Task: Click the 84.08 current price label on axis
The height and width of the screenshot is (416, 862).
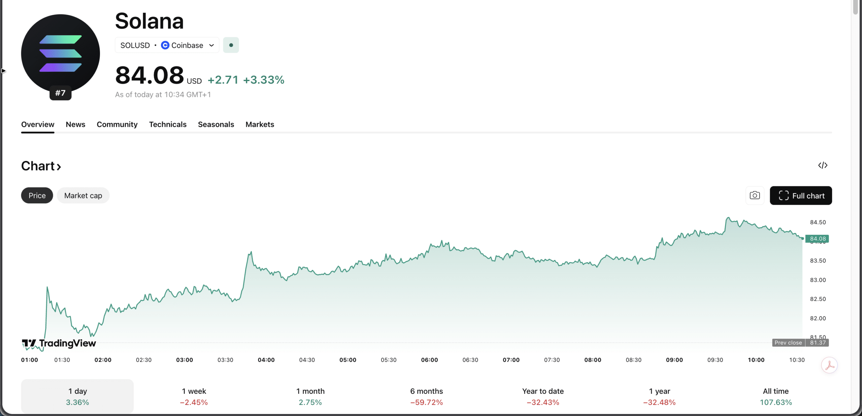Action: [x=817, y=239]
